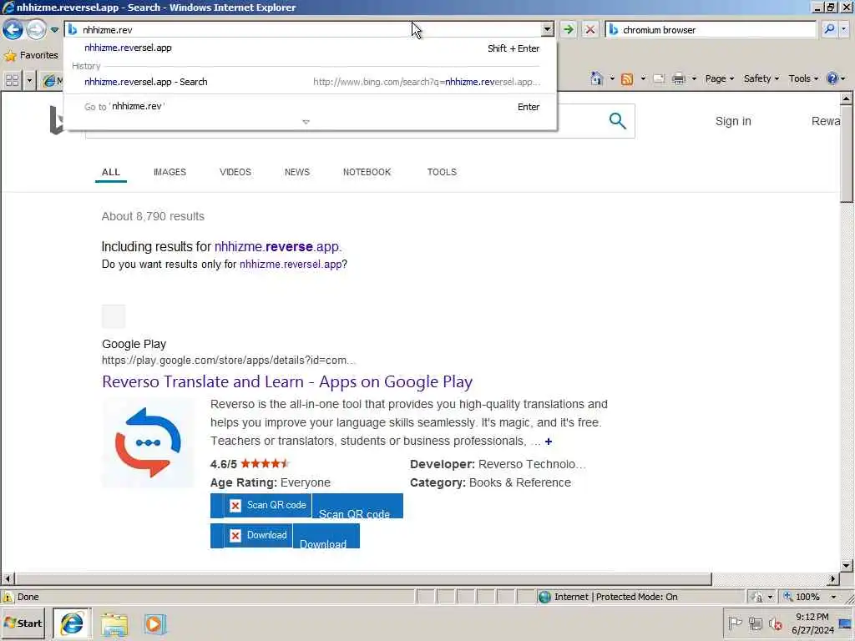855x641 pixels.
Task: Switch to the VIDEOS tab
Action: (235, 172)
